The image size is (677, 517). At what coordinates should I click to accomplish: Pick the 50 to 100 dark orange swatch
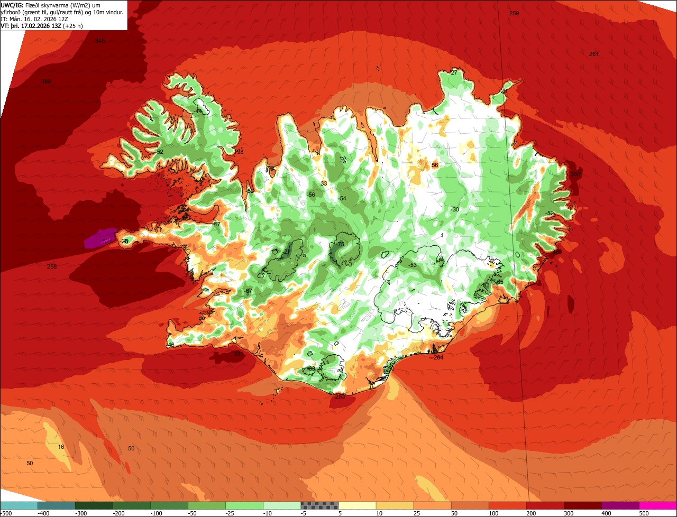[x=470, y=505]
